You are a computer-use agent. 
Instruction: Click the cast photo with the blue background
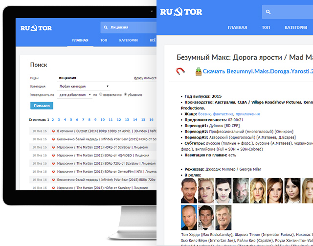[189, 218]
